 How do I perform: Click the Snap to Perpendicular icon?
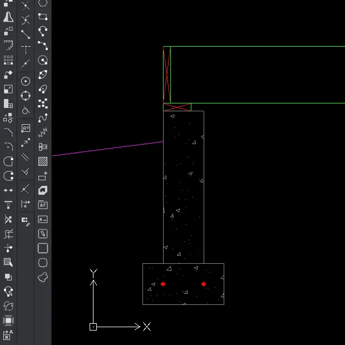point(26,171)
